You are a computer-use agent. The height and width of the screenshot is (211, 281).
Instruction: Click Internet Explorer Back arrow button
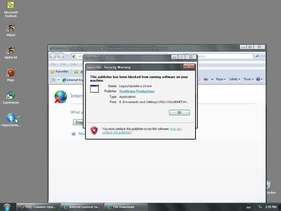point(53,56)
